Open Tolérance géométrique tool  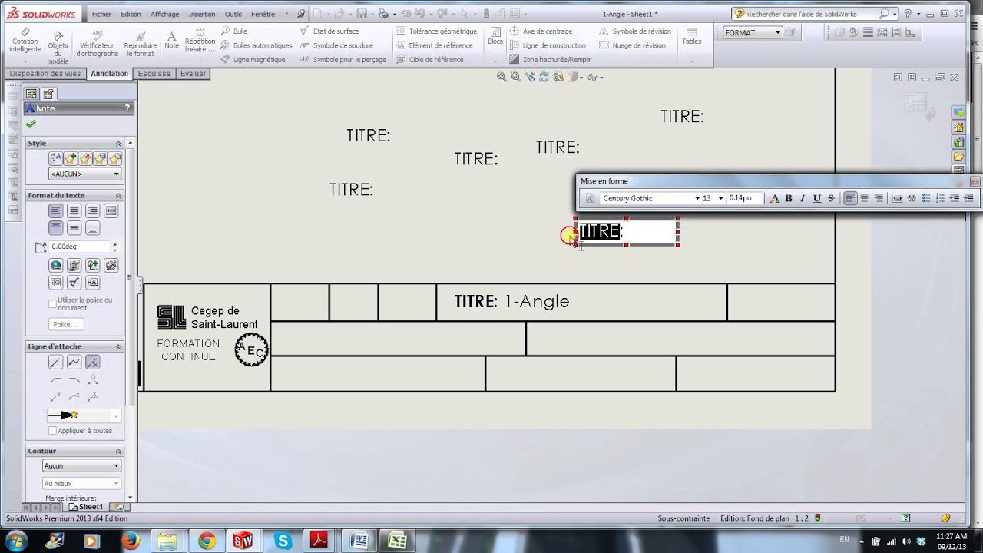pyautogui.click(x=436, y=31)
